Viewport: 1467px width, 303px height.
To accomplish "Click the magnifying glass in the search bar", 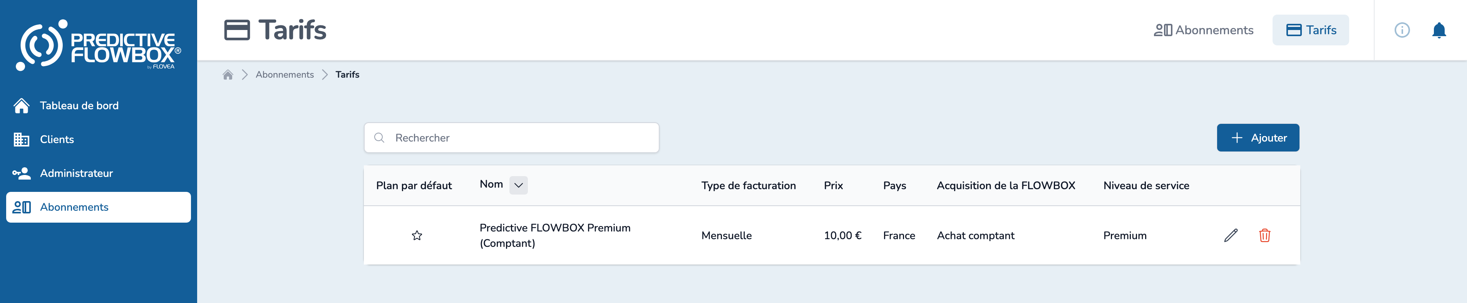I will pos(379,138).
